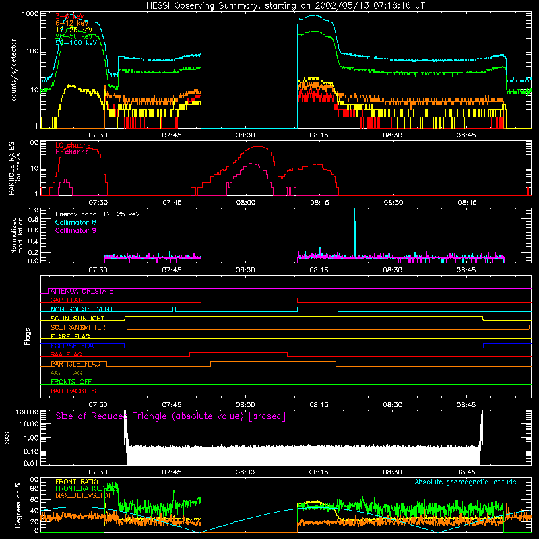Click the BAD_PACKETS flag label
This screenshot has height=539, width=539.
click(x=73, y=391)
